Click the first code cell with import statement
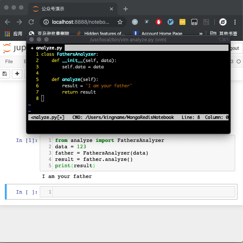 137,153
